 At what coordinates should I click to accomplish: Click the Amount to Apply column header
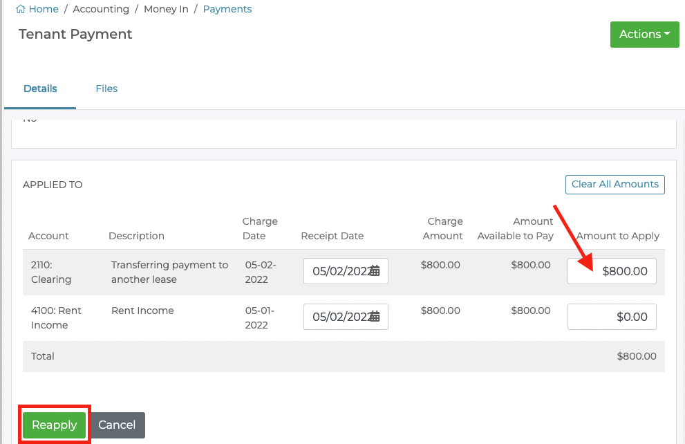[617, 236]
